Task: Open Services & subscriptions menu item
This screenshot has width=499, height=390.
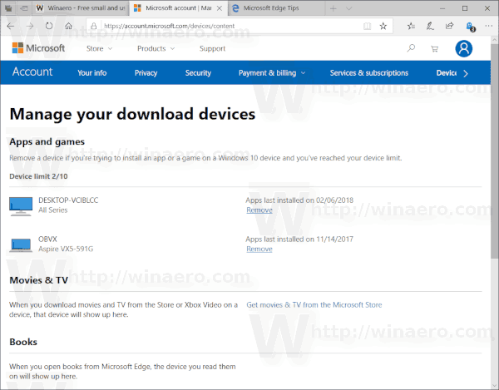Action: (x=368, y=73)
